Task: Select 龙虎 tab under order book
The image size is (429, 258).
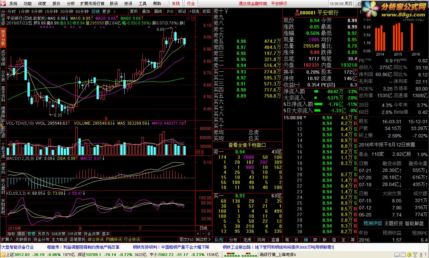Action: click(247, 240)
